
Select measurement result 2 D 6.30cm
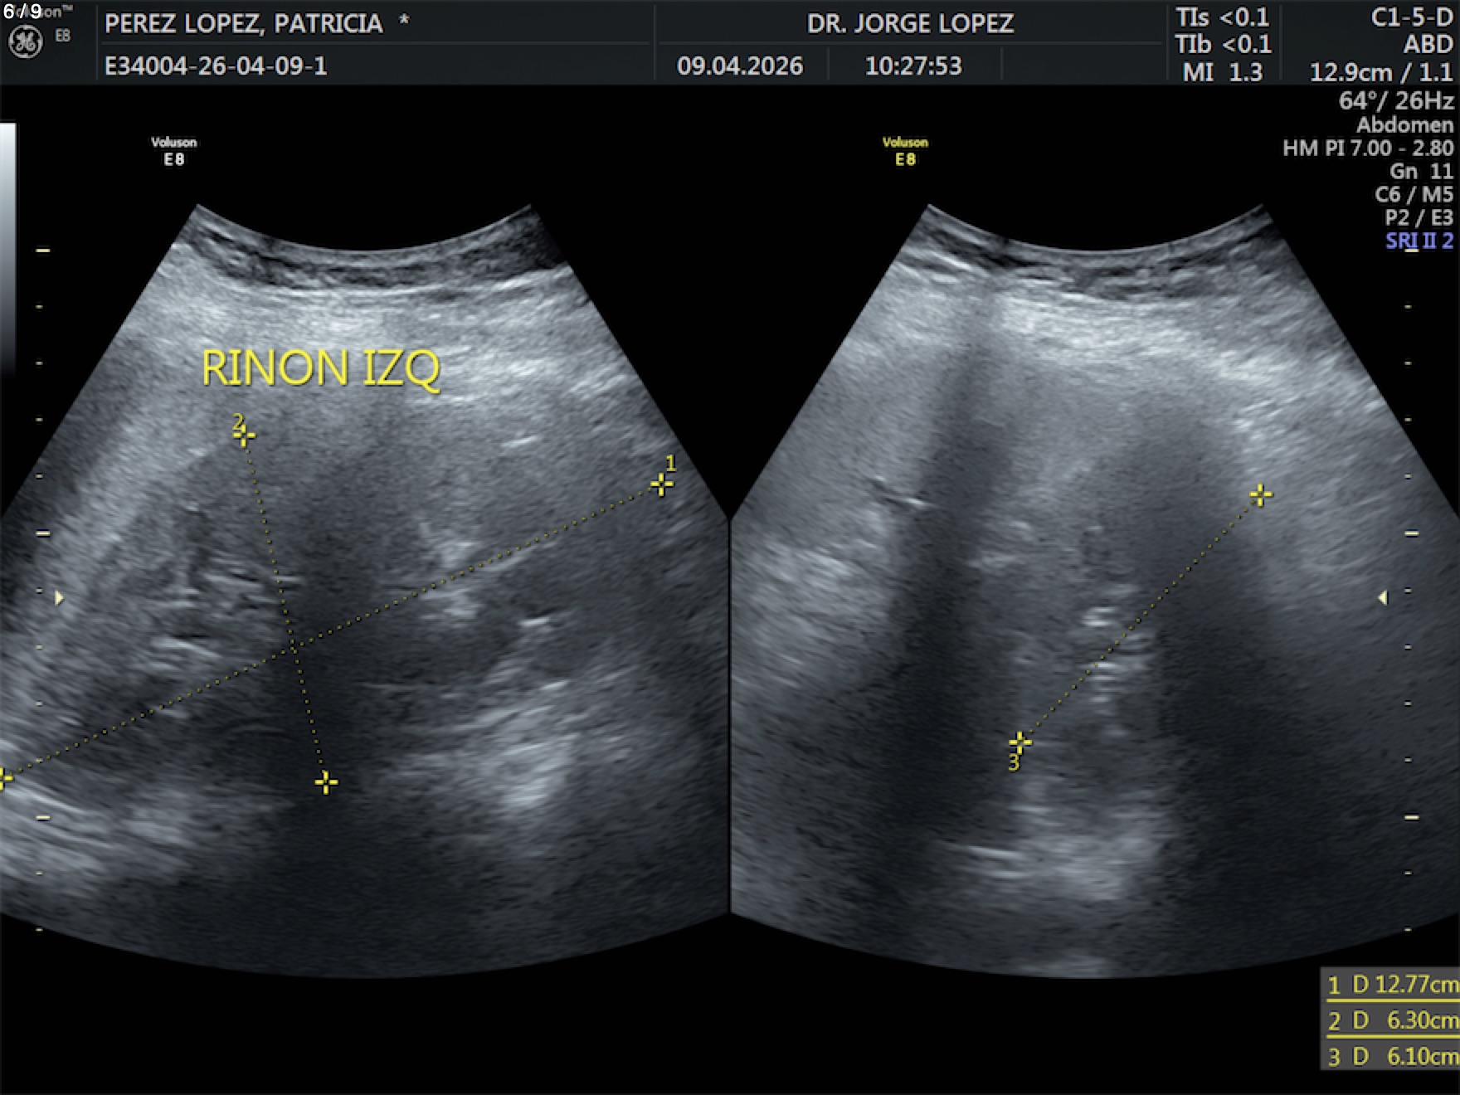[x=1391, y=1020]
